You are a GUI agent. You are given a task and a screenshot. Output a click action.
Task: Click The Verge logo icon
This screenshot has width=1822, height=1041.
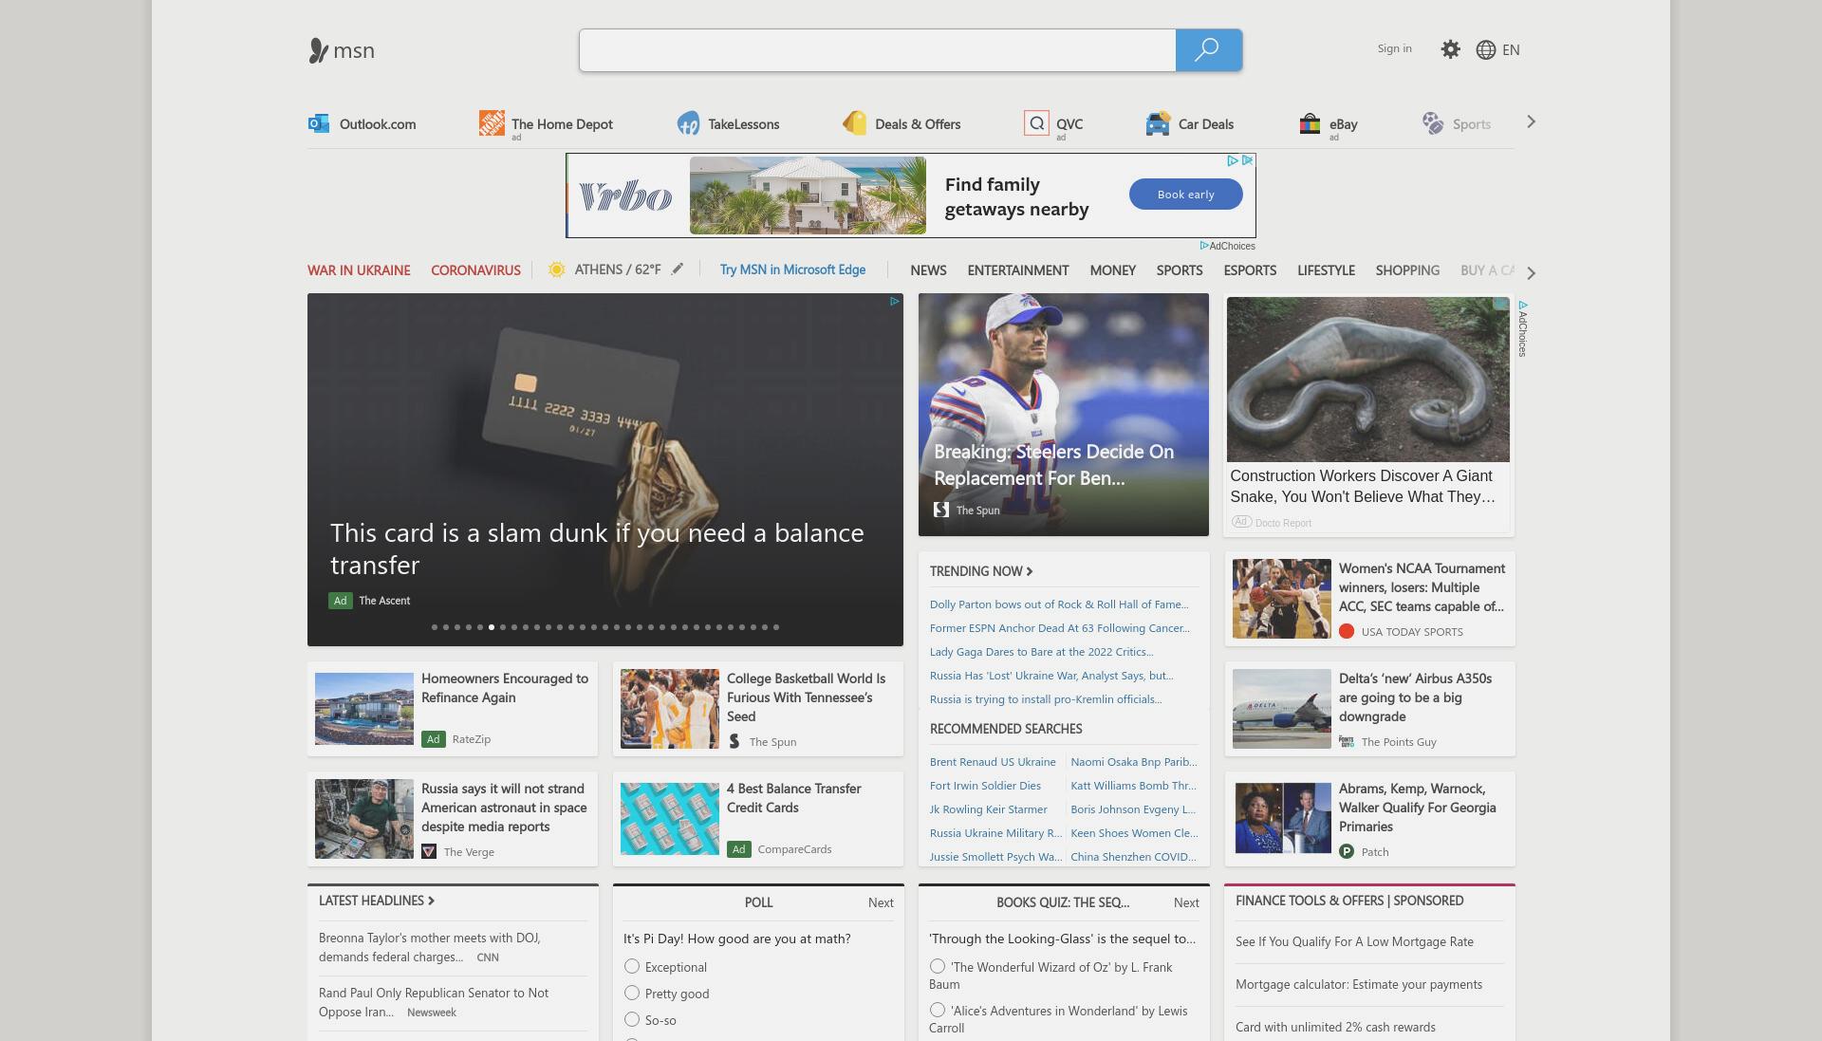click(x=429, y=851)
